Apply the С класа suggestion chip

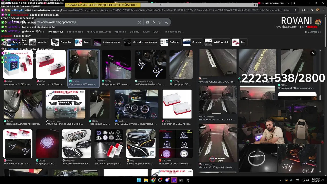(x=193, y=42)
